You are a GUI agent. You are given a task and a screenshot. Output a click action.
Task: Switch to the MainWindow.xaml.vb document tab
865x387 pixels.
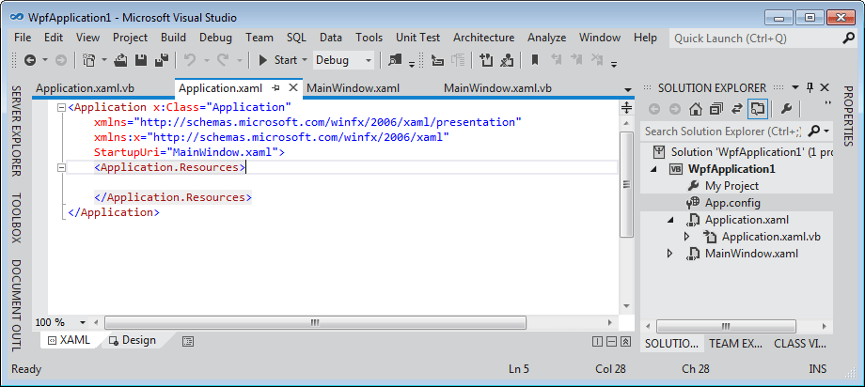497,88
